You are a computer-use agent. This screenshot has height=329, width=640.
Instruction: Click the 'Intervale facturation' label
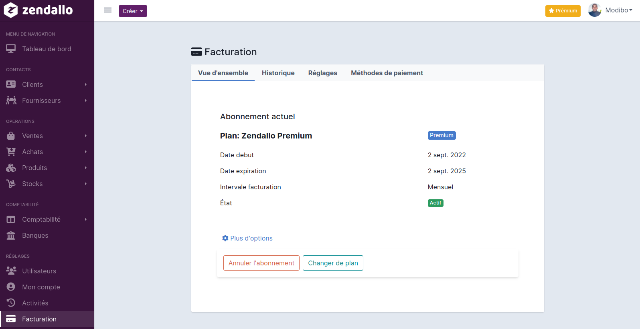(x=251, y=187)
